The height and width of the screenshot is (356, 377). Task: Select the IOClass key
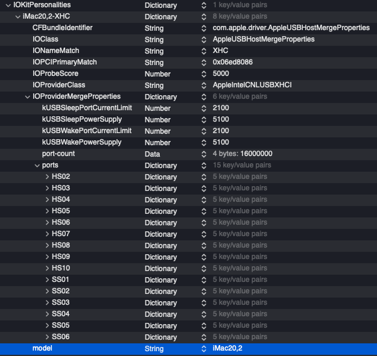click(x=45, y=39)
